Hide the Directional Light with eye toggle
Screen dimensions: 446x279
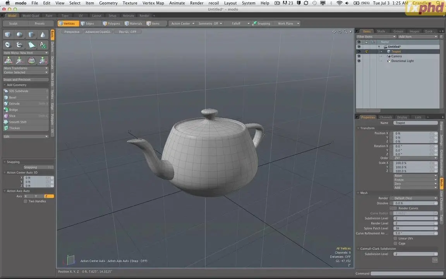(359, 61)
